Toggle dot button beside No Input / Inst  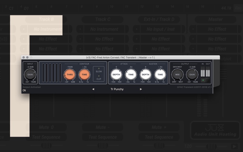tap(136, 29)
